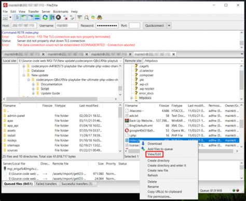The width and height of the screenshot is (246, 201).
Task: Open the Site Manager icon
Action: point(5,18)
